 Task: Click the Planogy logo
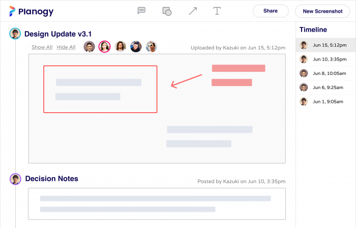[x=32, y=11]
